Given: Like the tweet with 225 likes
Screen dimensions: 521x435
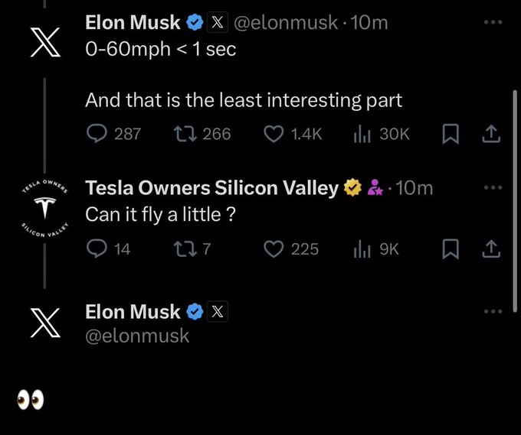Looking at the screenshot, I should point(274,249).
